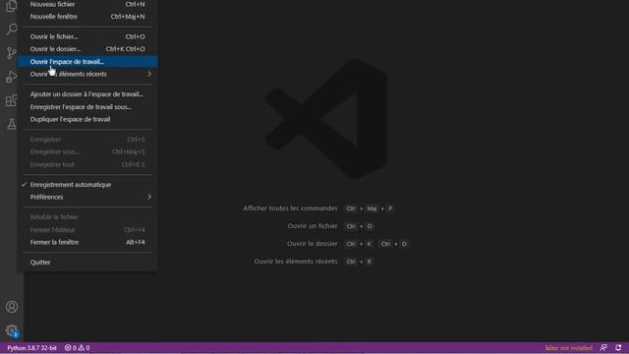The image size is (629, 354).
Task: Open the Search view icon
Action: click(12, 29)
